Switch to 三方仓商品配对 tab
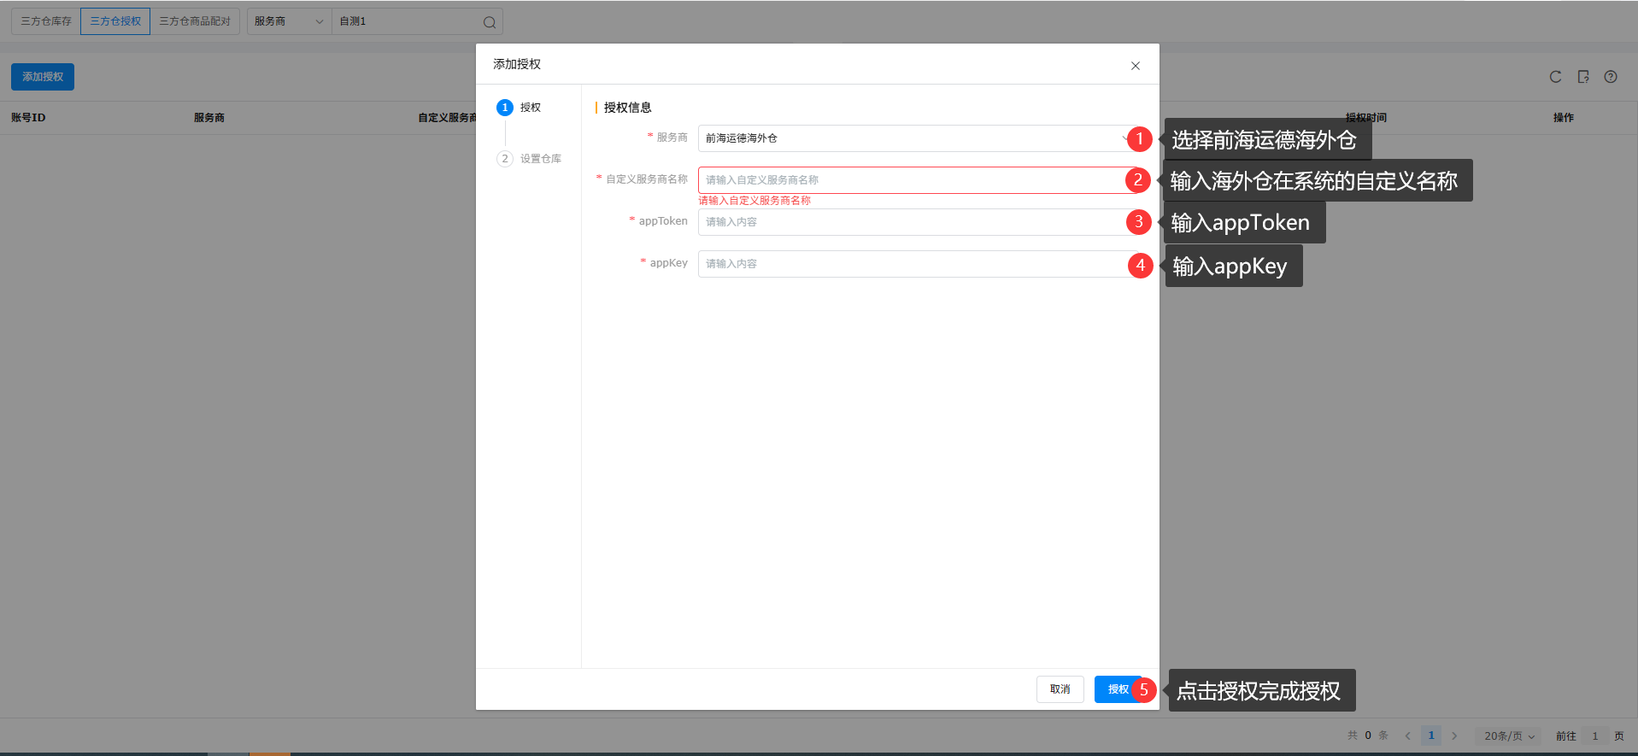The image size is (1638, 756). click(x=195, y=21)
